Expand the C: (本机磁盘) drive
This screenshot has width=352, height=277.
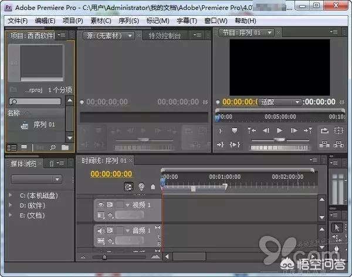tap(10, 195)
